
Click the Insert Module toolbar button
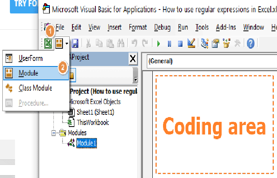(x=59, y=44)
